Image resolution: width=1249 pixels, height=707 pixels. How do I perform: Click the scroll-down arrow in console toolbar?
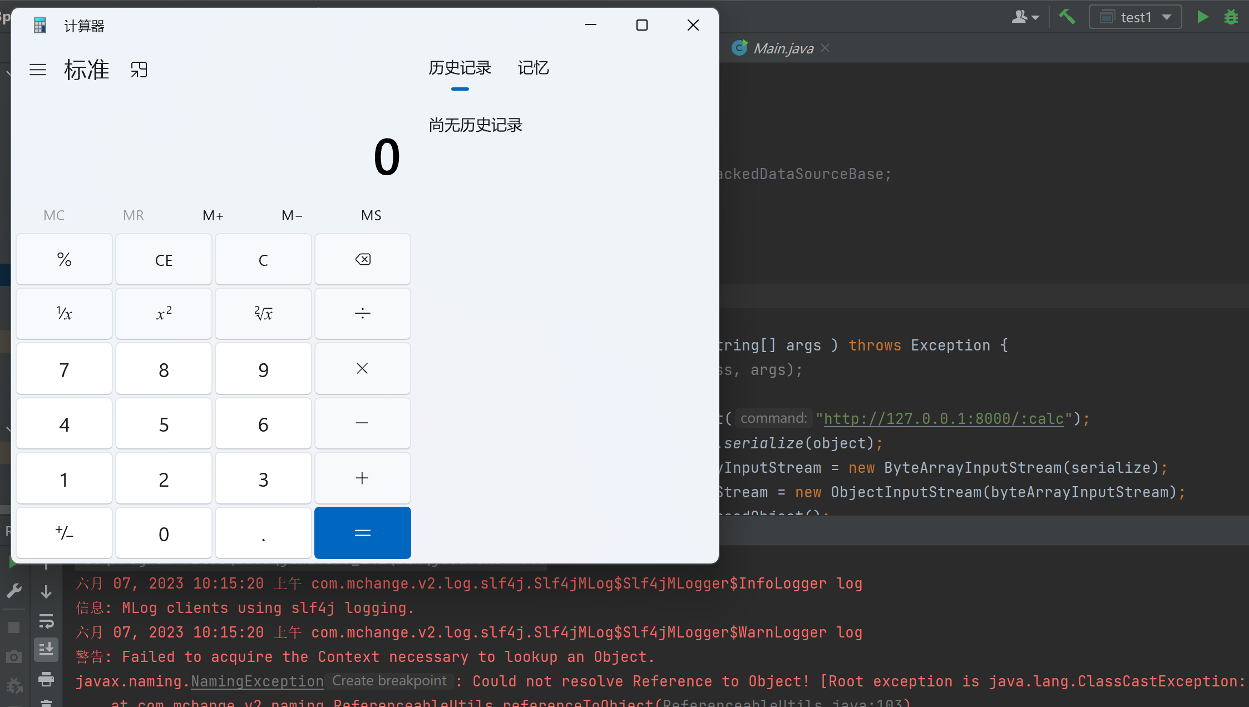(46, 592)
